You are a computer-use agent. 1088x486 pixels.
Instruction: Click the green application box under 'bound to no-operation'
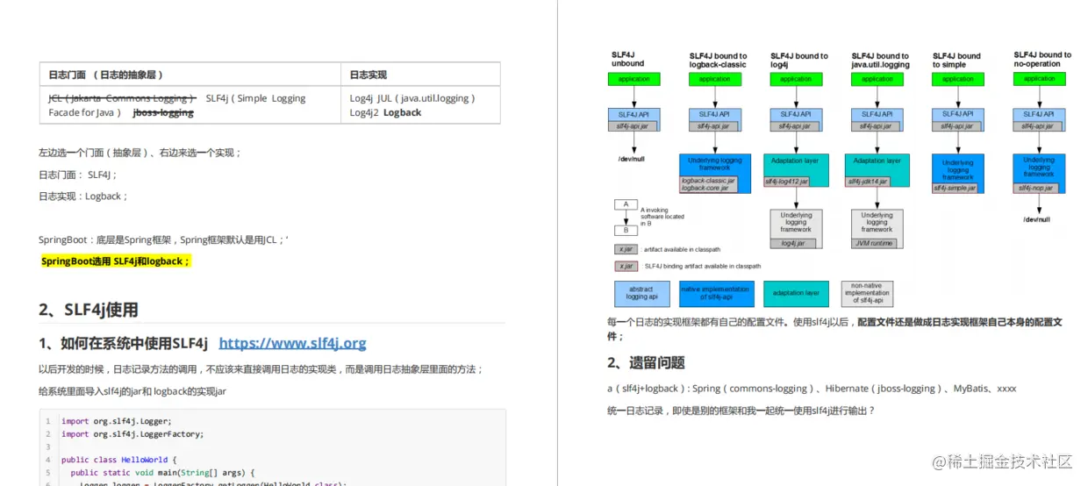coord(1039,79)
